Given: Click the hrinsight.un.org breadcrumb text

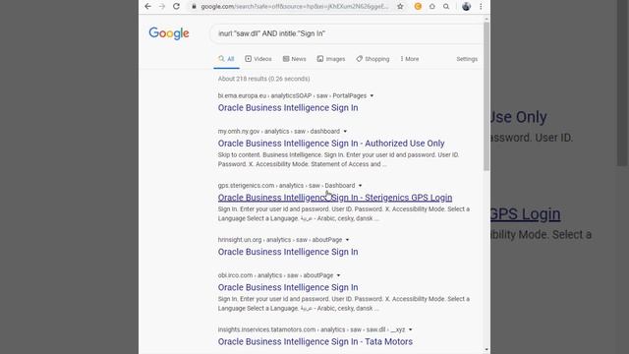Looking at the screenshot, I should 280,240.
